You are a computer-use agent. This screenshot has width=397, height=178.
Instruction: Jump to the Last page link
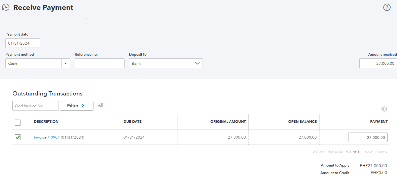(x=382, y=152)
